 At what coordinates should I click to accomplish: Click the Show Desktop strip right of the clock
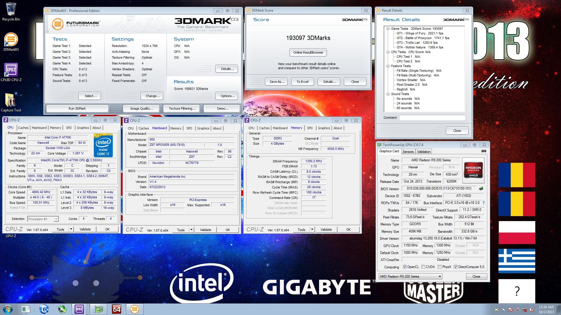559,309
